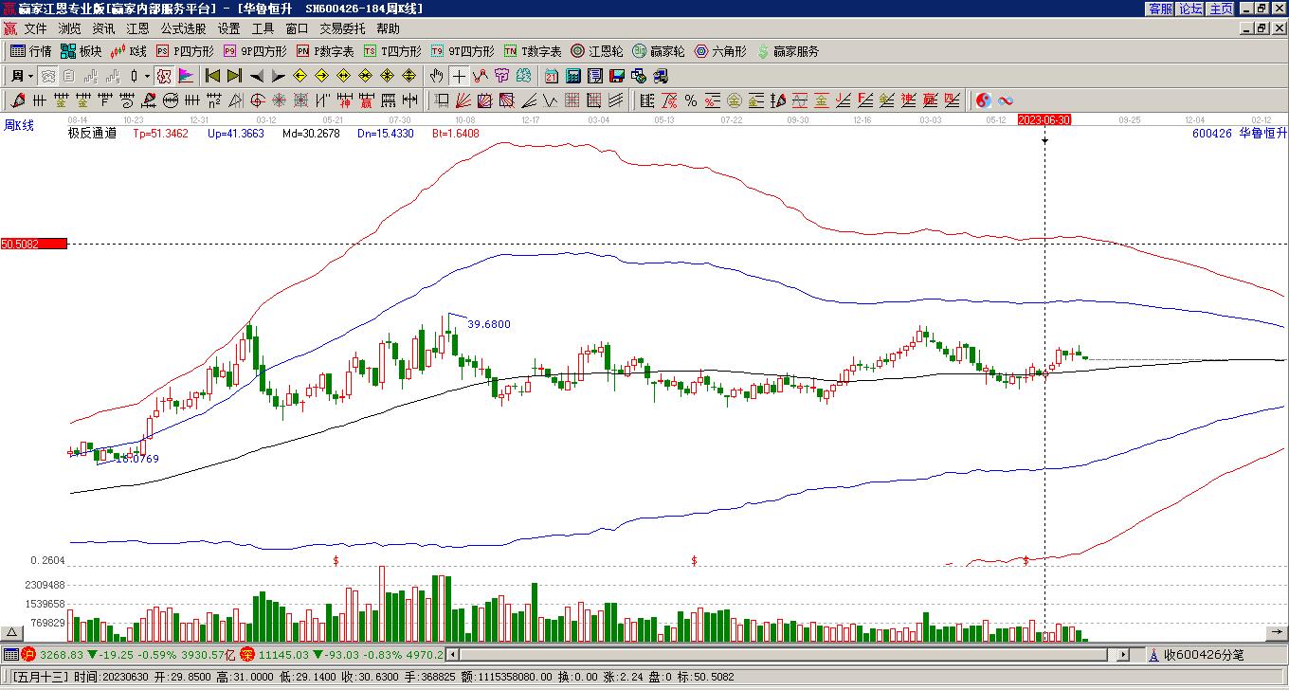Click the percent (%) drawing tool

691,100
